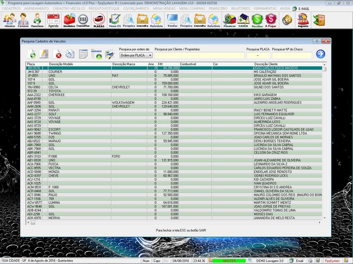Open the AGENDAMENTO menu
Screen dimensions: 353x264
[x=37, y=8]
